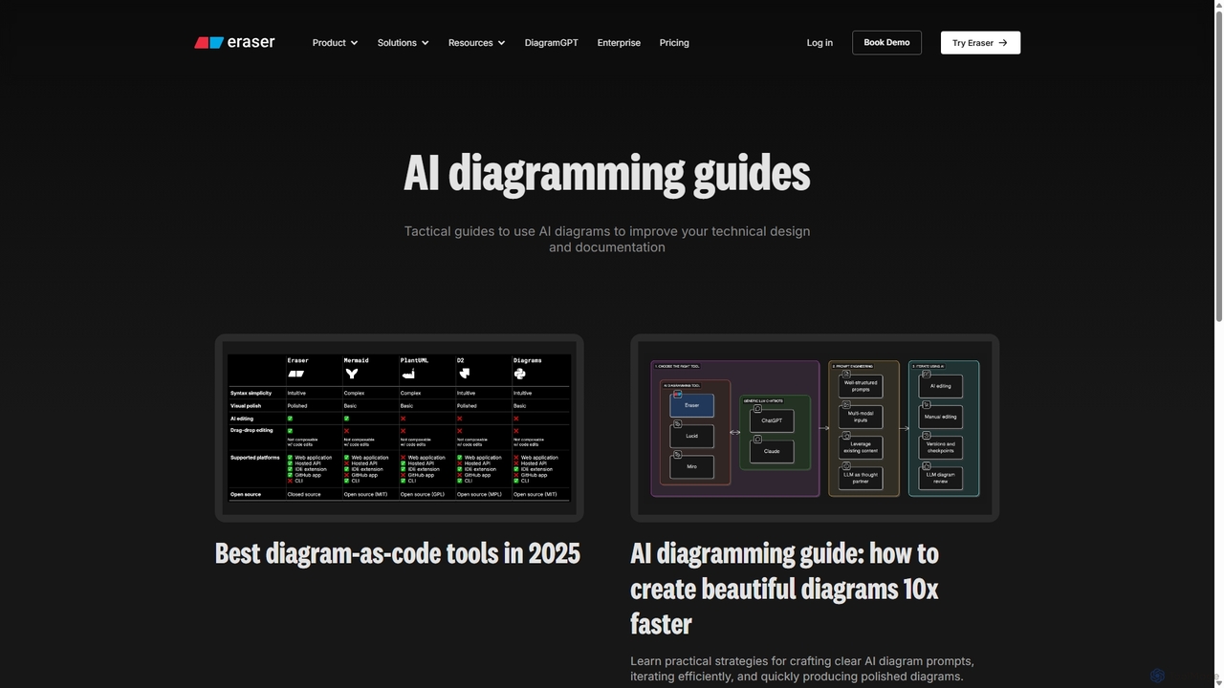The height and width of the screenshot is (688, 1224).
Task: Click the vertical page scrollbar thumb
Action: coord(1217,164)
